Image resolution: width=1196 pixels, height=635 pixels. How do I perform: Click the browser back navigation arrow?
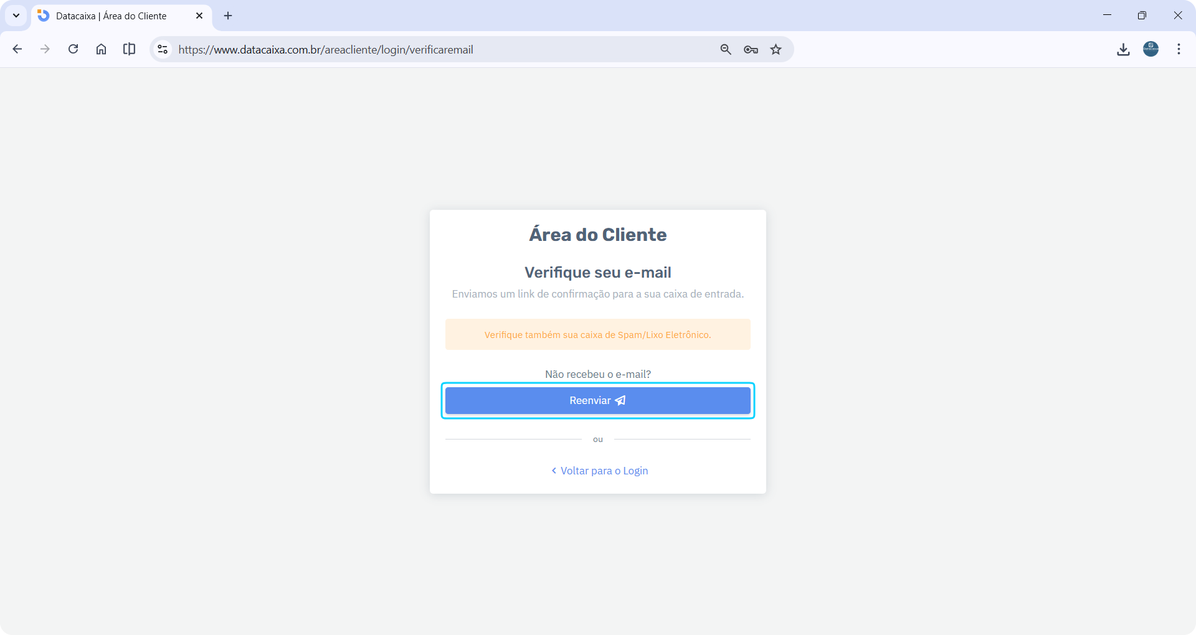point(17,49)
